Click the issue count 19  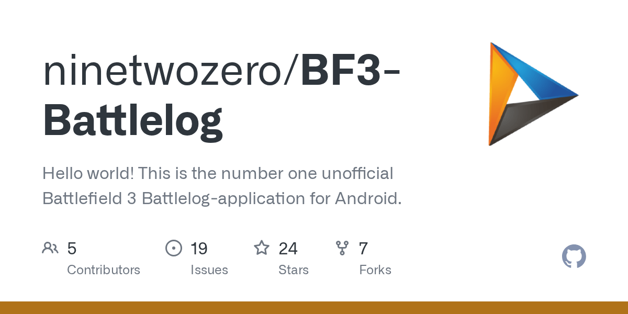click(x=199, y=248)
